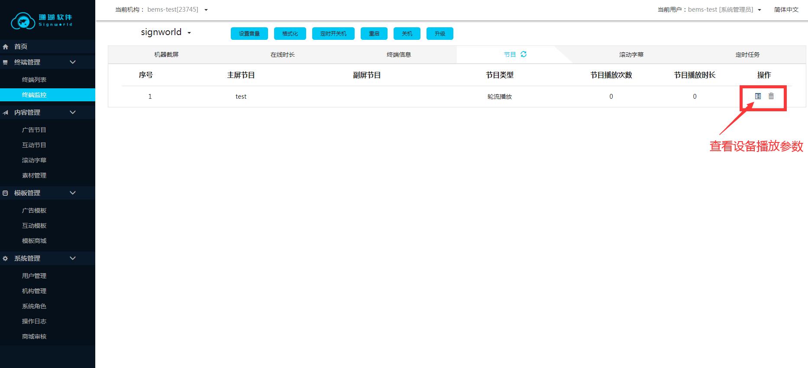Click the 关机 button

tap(407, 33)
